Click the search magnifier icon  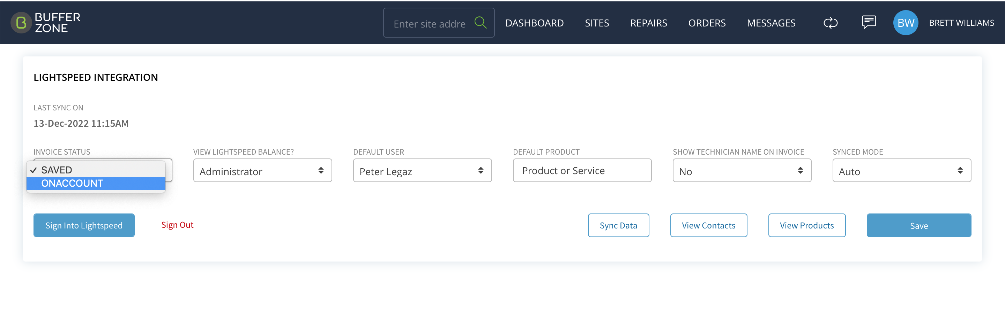pyautogui.click(x=480, y=23)
